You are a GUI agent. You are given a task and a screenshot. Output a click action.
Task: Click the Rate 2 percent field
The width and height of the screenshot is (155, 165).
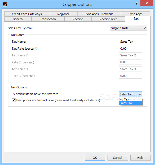[131, 62]
